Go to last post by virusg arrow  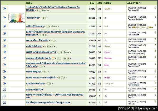(156, 57)
